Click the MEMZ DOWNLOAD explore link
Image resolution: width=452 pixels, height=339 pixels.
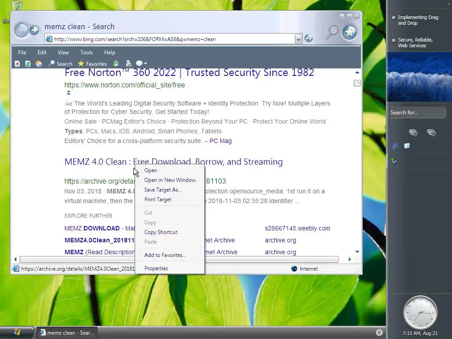[99, 228]
